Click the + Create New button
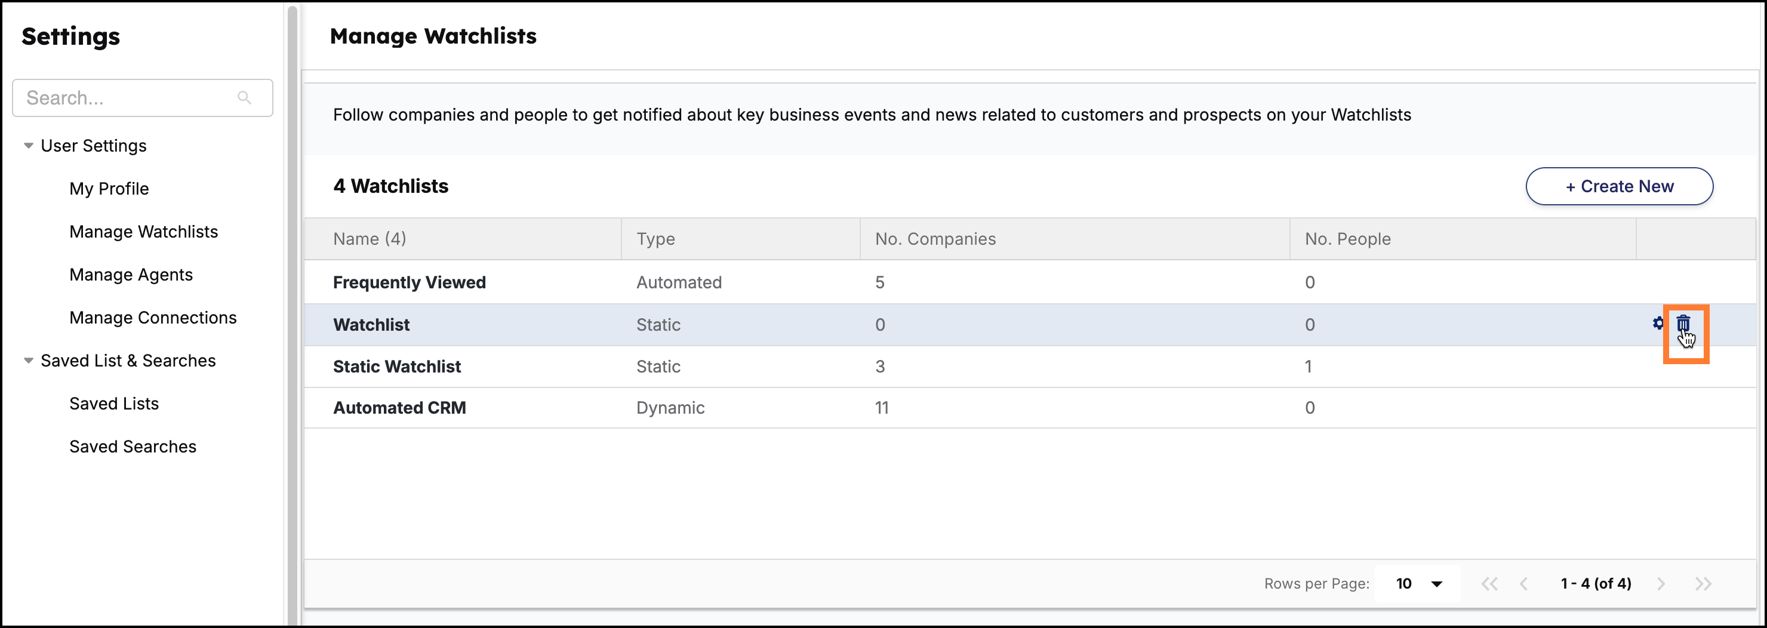The height and width of the screenshot is (628, 1767). [1620, 186]
